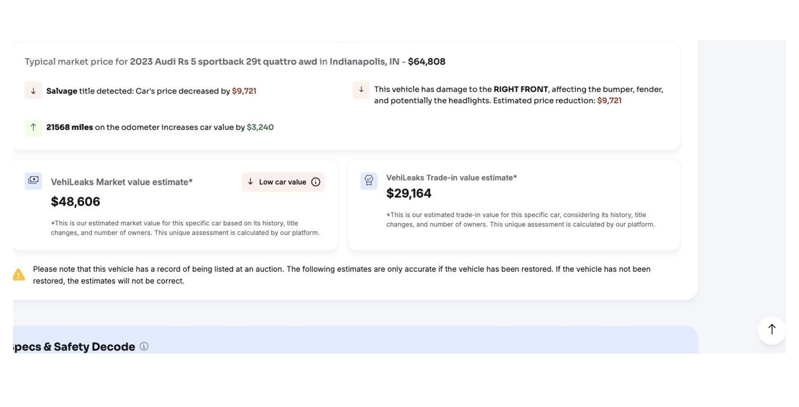Click VehiLeaks Market value estimate title
Screen dimensions: 799x407
[122, 182]
